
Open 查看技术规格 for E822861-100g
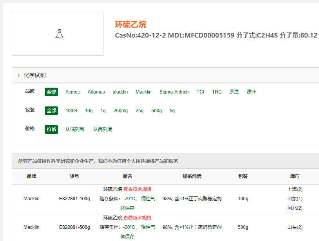point(137,189)
